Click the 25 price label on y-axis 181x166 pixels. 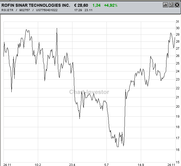pyautogui.click(x=178, y=63)
